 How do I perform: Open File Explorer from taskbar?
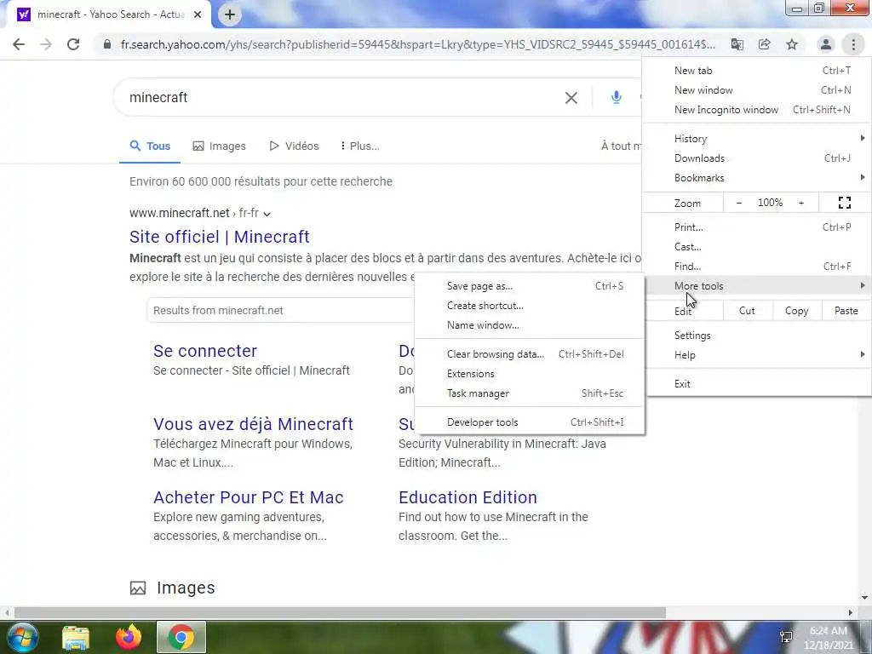(76, 638)
